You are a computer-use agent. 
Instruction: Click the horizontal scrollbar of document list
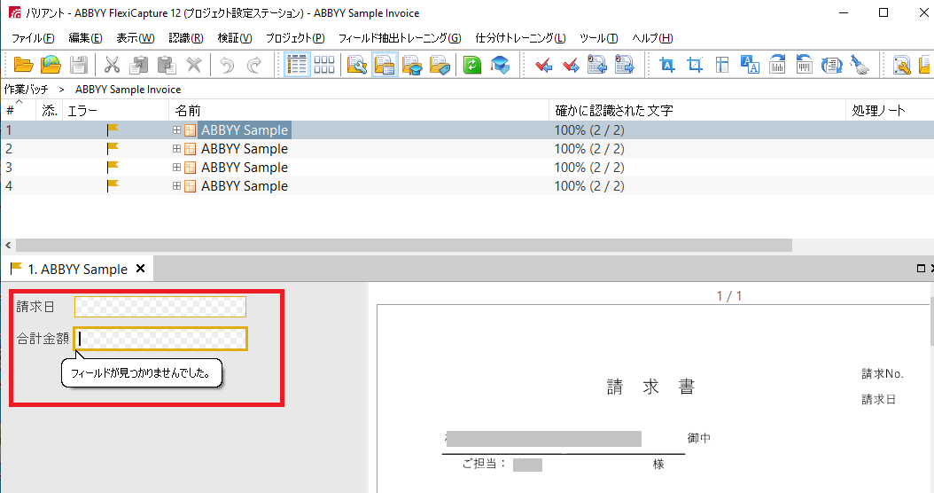[404, 245]
